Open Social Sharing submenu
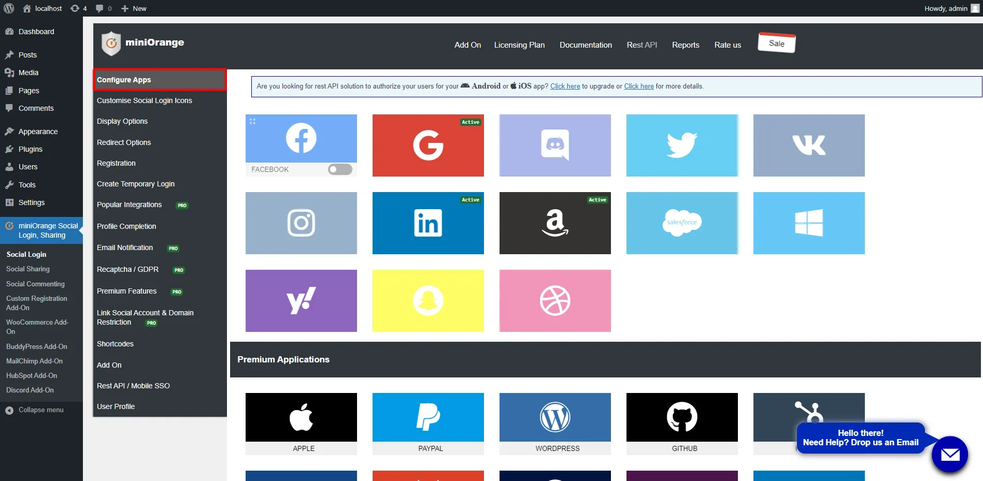 click(x=28, y=269)
